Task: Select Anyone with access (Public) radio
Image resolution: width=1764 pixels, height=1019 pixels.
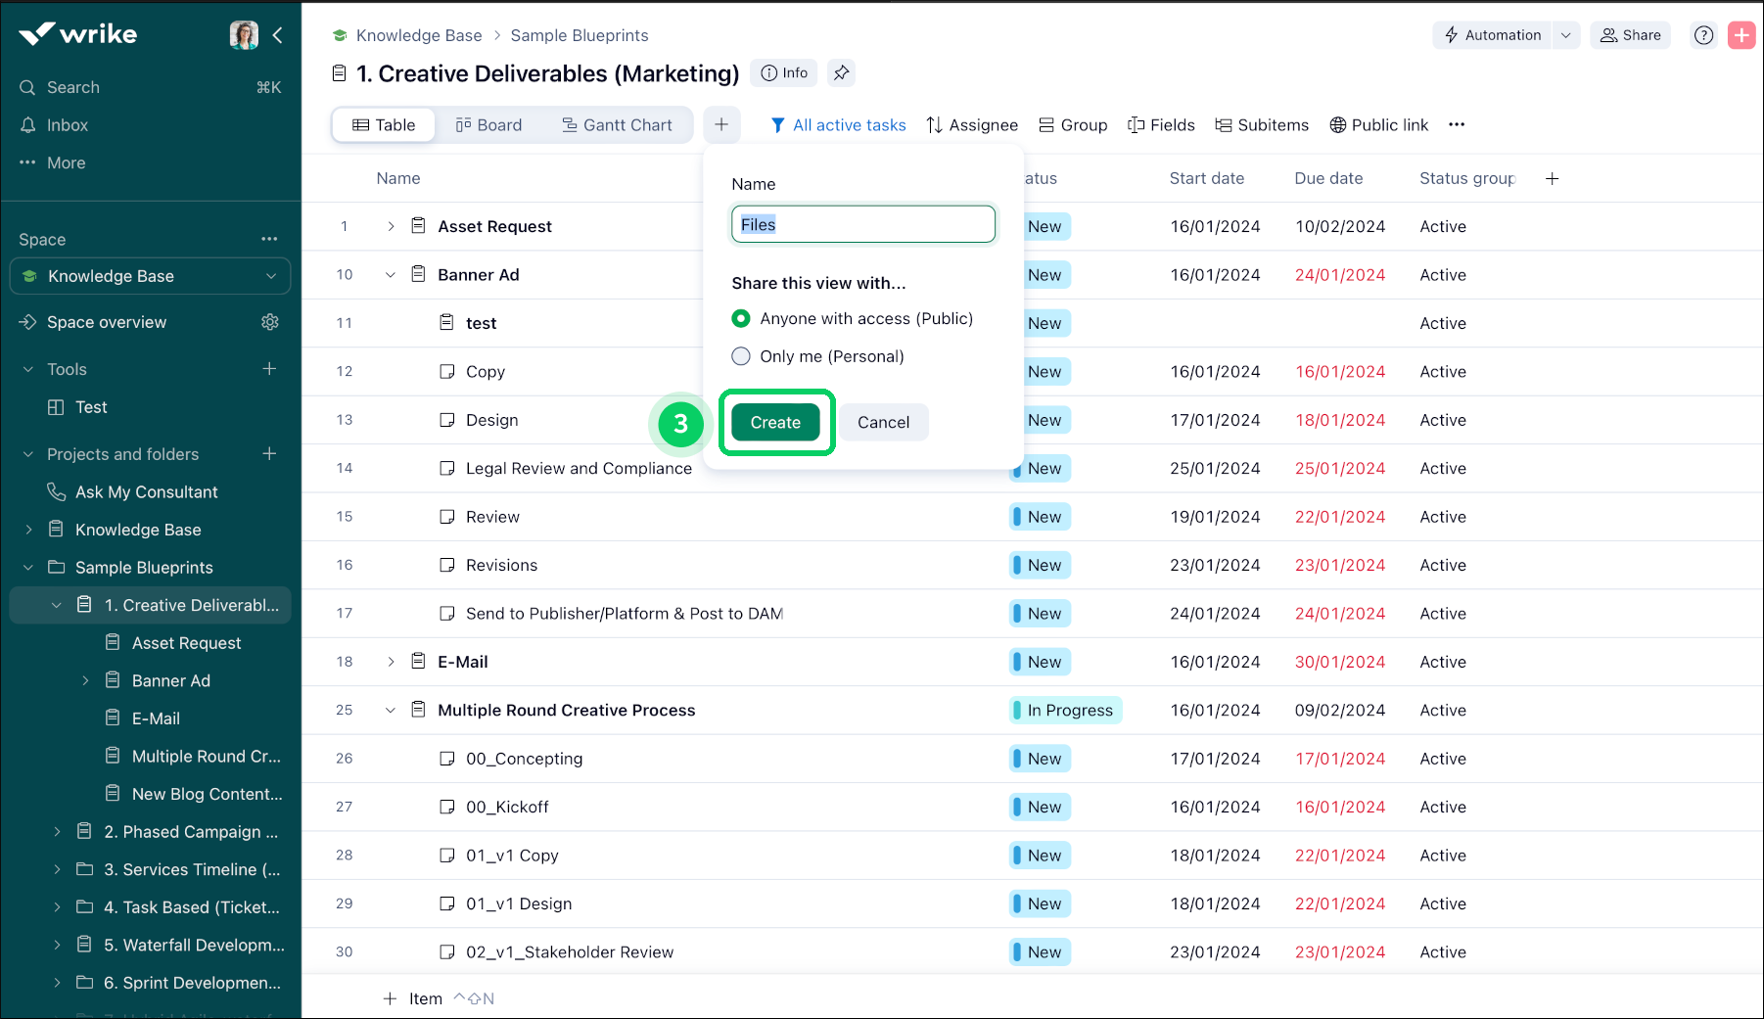Action: 741,318
